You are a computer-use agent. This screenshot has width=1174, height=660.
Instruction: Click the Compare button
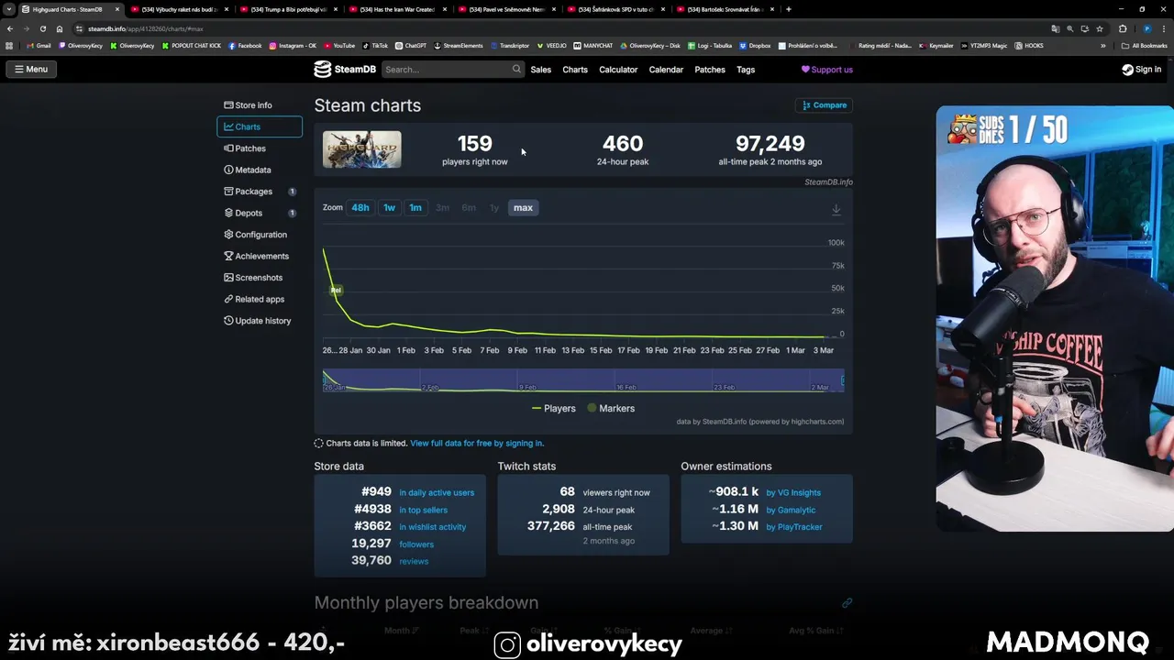point(824,105)
